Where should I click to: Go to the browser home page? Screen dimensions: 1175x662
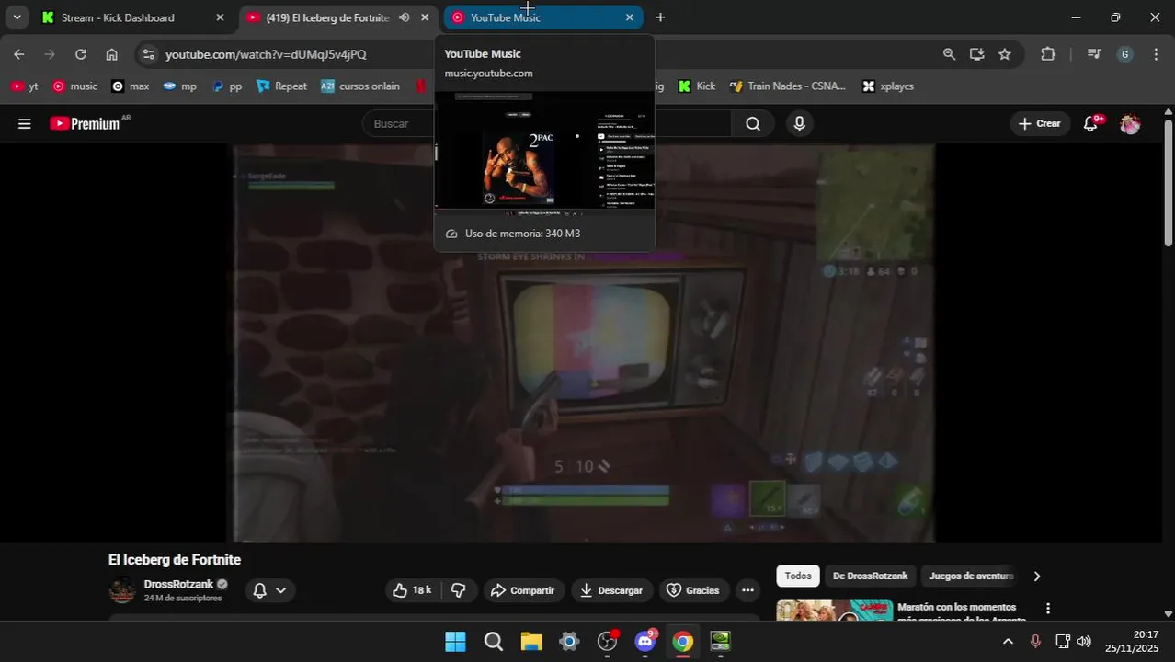pyautogui.click(x=111, y=54)
